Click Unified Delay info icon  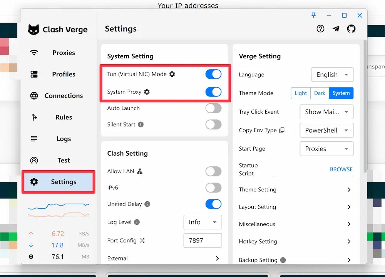pos(147,204)
